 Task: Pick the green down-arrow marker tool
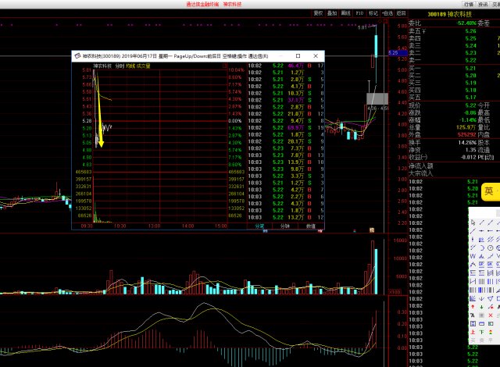(x=481, y=307)
